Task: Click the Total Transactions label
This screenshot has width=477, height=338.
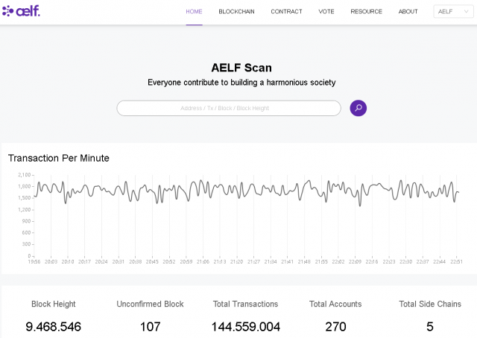Action: coord(245,304)
